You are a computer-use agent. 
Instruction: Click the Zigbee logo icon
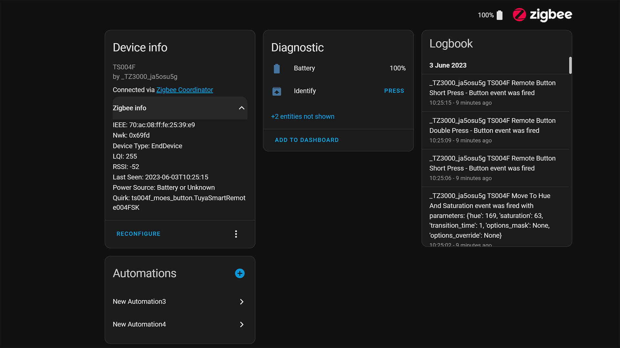tap(519, 15)
